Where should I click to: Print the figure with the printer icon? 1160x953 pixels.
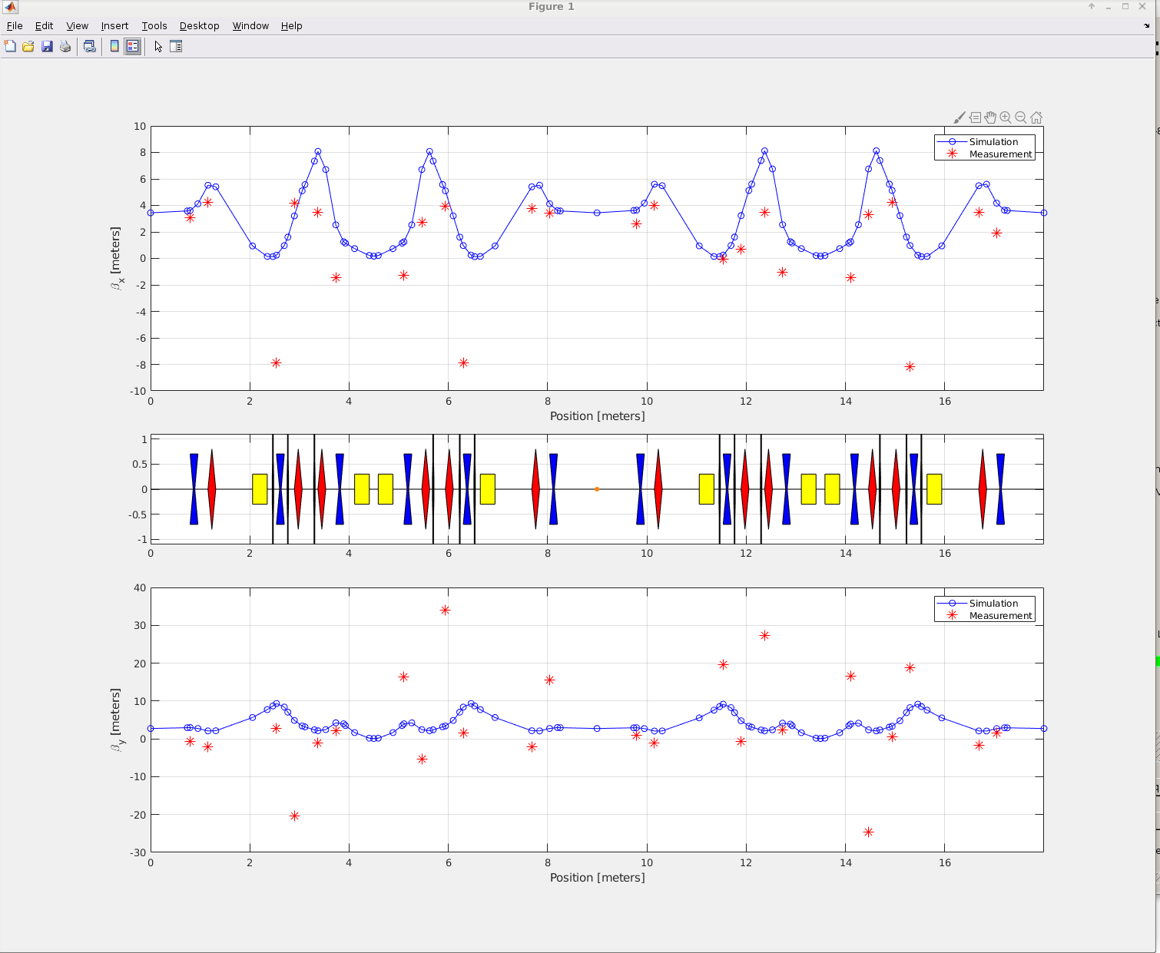tap(65, 46)
